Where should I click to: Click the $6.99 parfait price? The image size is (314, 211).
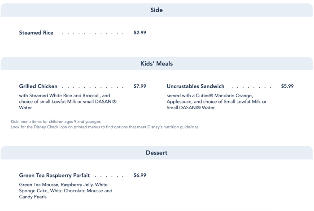[140, 175]
